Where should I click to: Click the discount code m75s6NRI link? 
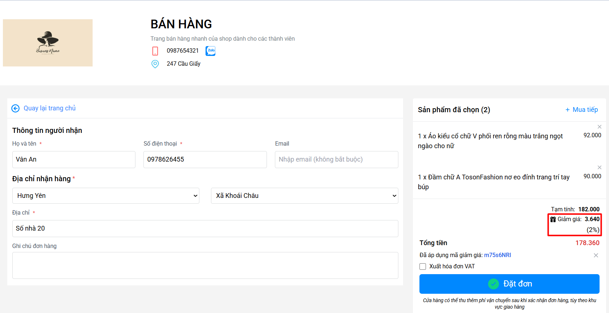497,255
